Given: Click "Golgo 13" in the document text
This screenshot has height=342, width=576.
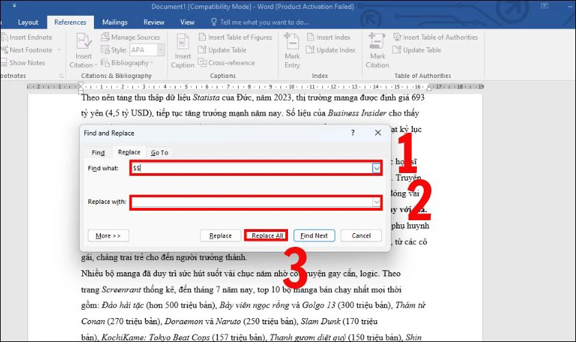Looking at the screenshot, I should 319,305.
